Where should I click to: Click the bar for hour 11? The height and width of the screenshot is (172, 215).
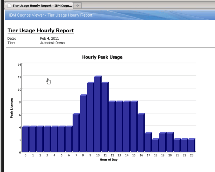pos(105,117)
